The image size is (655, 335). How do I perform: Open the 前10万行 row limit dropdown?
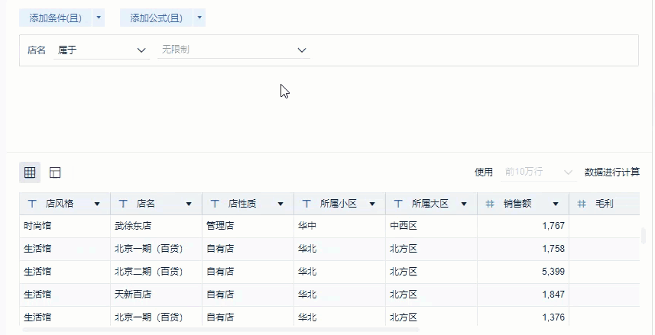pyautogui.click(x=568, y=172)
